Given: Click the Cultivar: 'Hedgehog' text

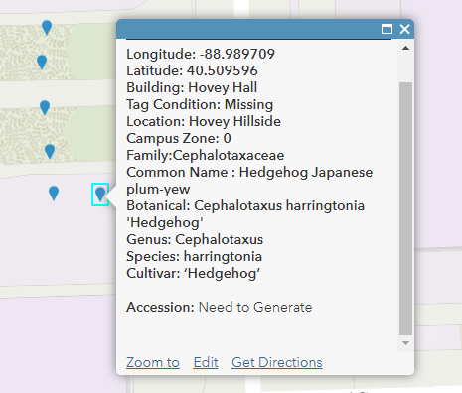Looking at the screenshot, I should pos(193,273).
